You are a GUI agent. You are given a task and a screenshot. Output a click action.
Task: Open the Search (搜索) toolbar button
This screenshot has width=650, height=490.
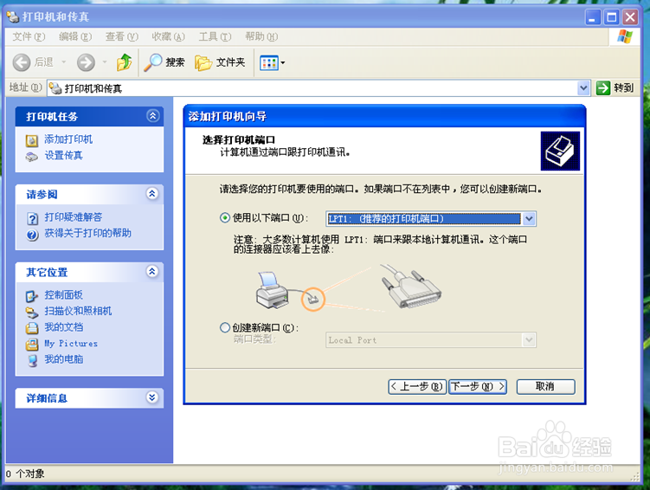click(164, 62)
